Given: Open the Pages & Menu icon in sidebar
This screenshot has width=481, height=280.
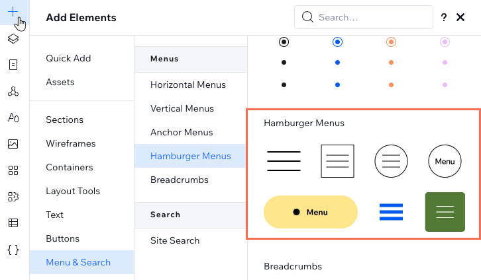Looking at the screenshot, I should pos(13,65).
